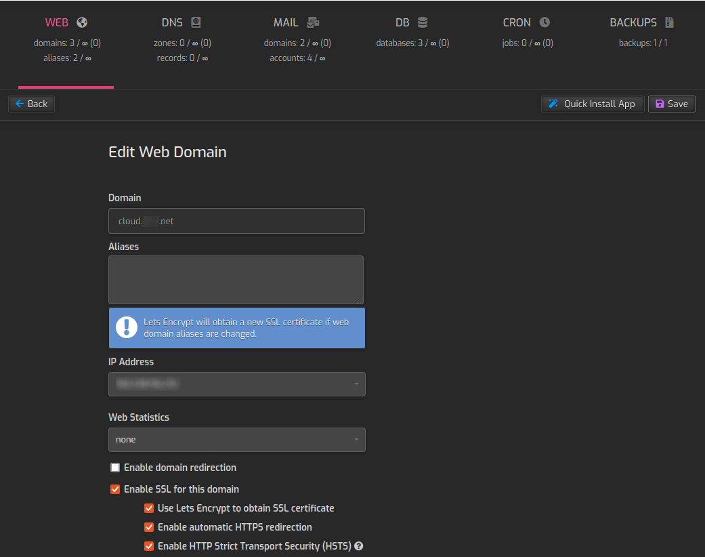The image size is (705, 557).
Task: Click the 'backups: 1 / 1' stat
Action: [643, 43]
